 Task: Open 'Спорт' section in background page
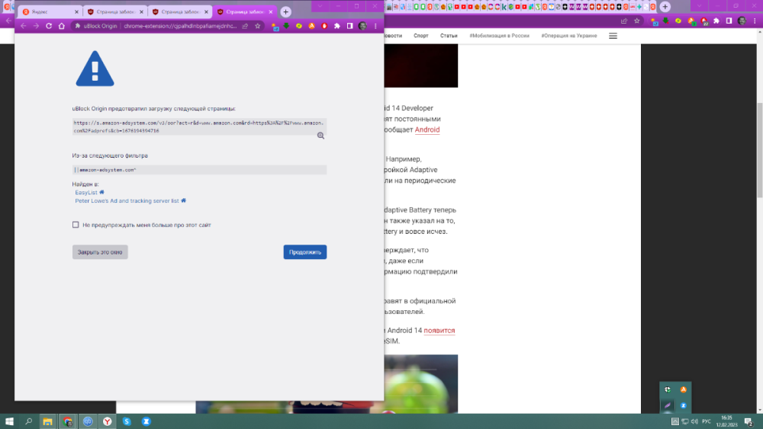(421, 36)
